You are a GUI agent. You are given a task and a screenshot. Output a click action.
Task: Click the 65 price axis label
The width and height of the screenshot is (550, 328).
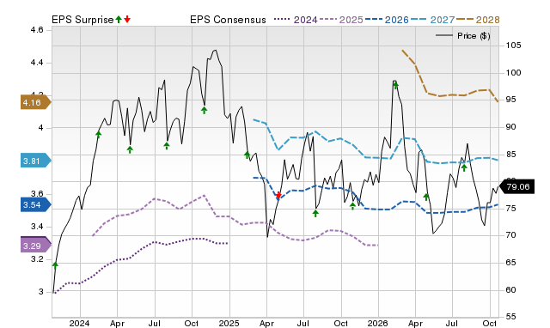[511, 263]
